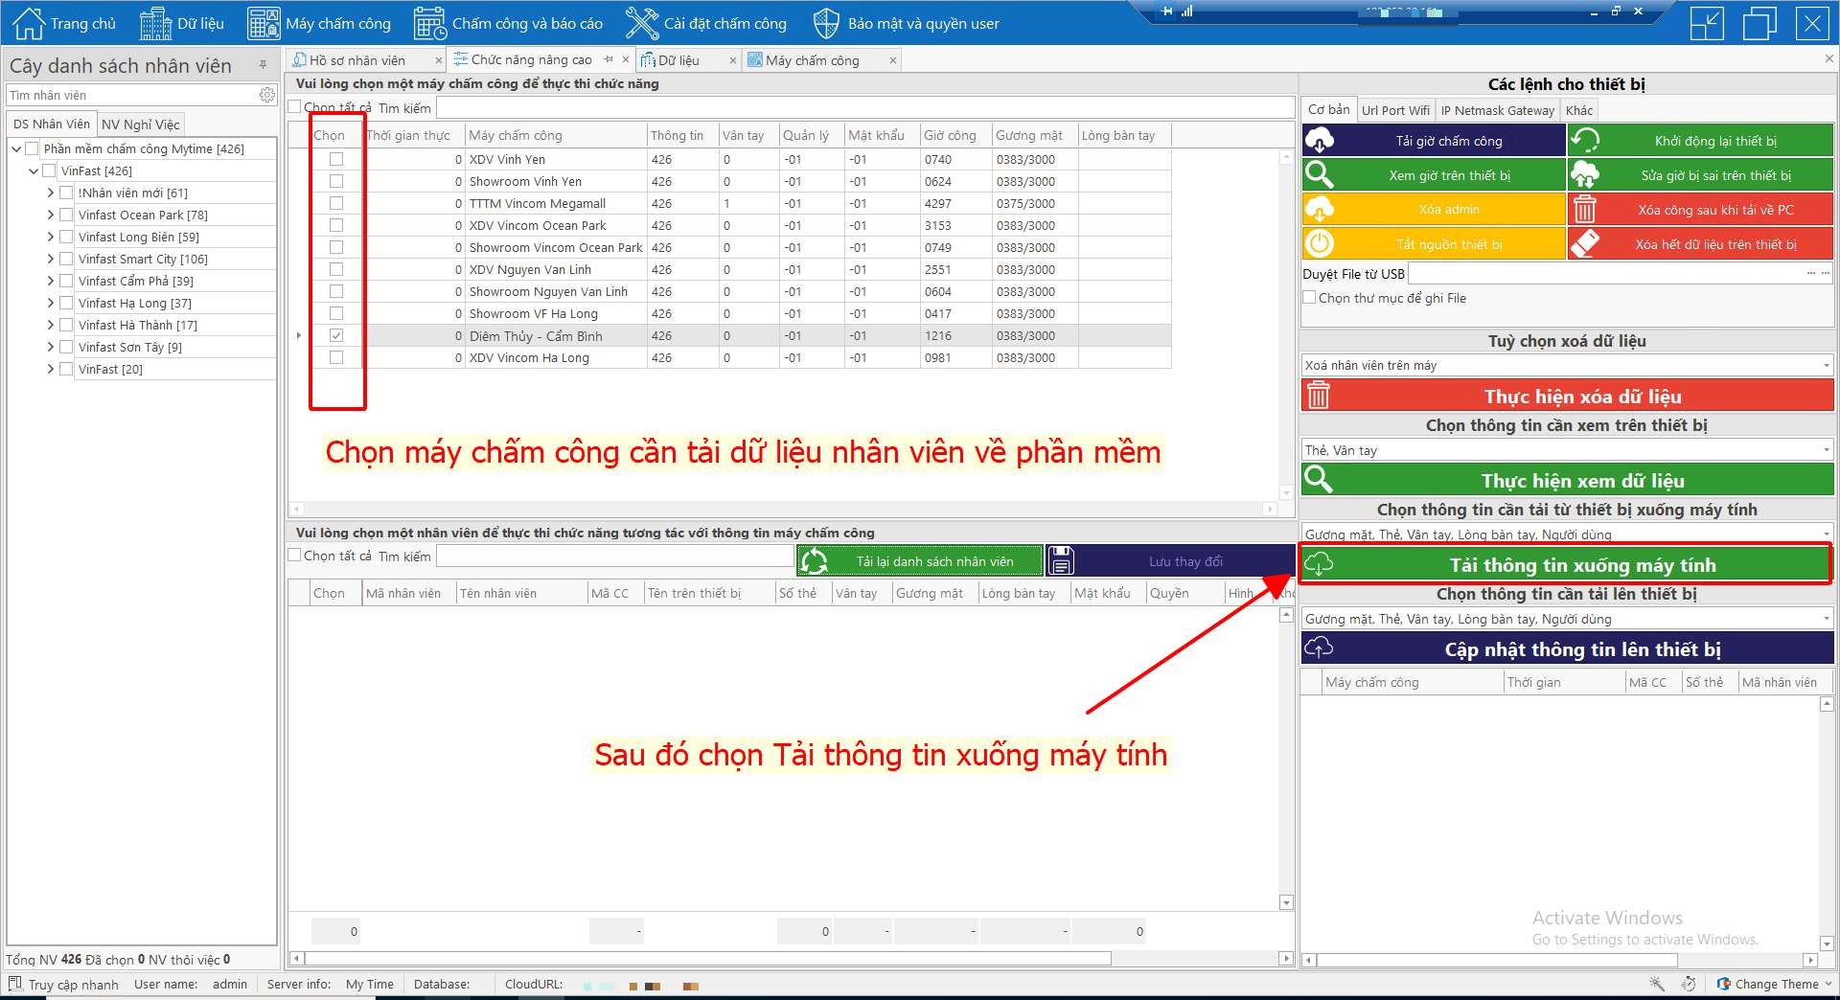Switch to the Hồ sơ nhân viên tab

point(356,60)
